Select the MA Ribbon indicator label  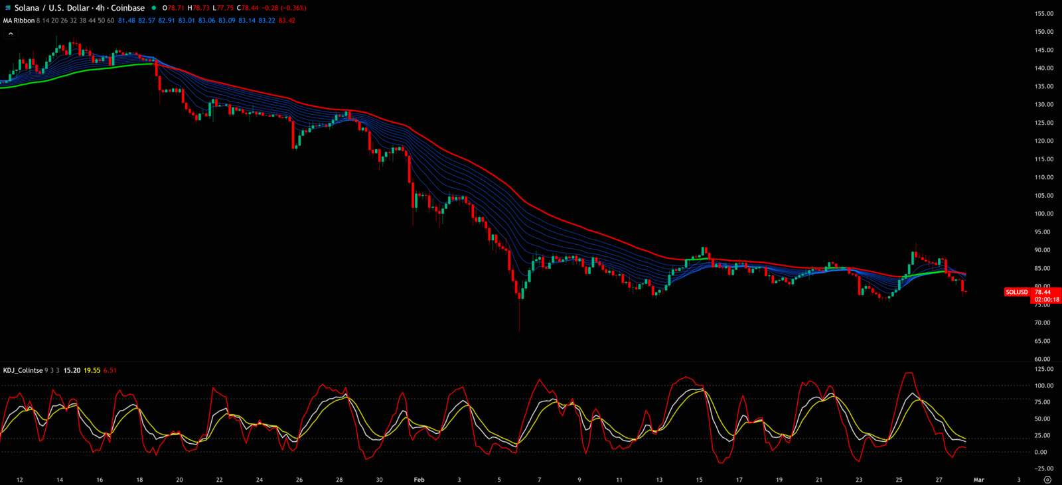tap(19, 21)
